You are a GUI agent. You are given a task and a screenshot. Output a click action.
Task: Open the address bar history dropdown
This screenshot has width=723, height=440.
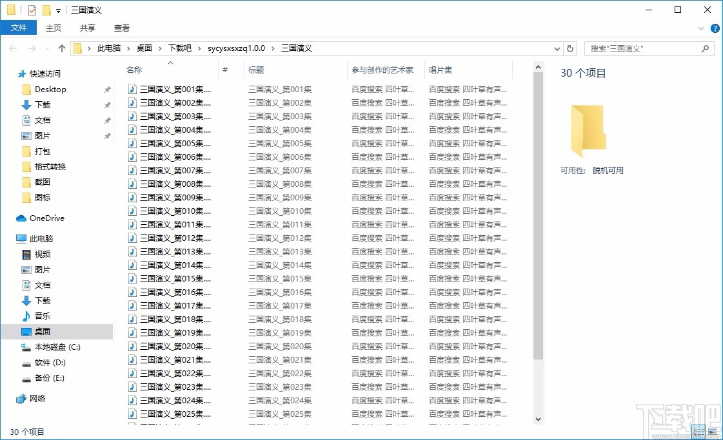pyautogui.click(x=557, y=48)
